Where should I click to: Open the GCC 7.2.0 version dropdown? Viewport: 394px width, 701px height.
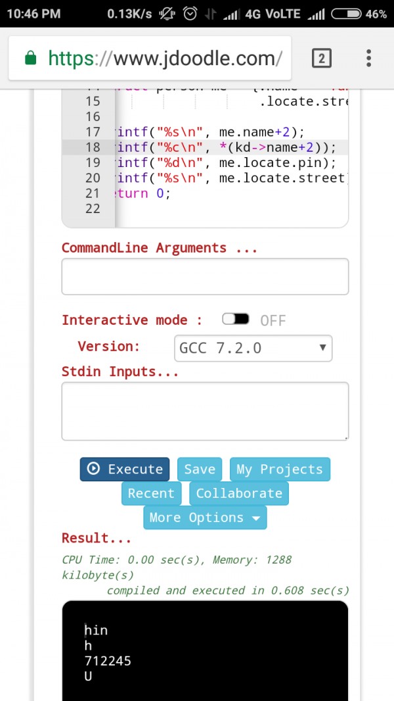point(253,348)
